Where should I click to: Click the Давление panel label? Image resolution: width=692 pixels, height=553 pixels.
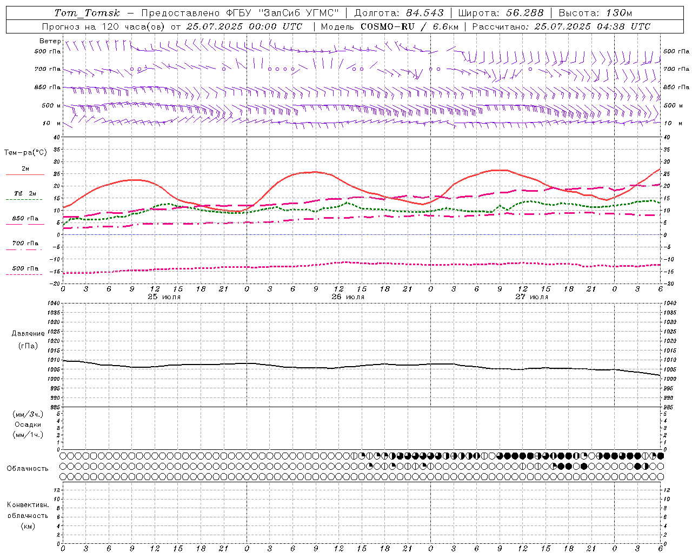coord(28,334)
